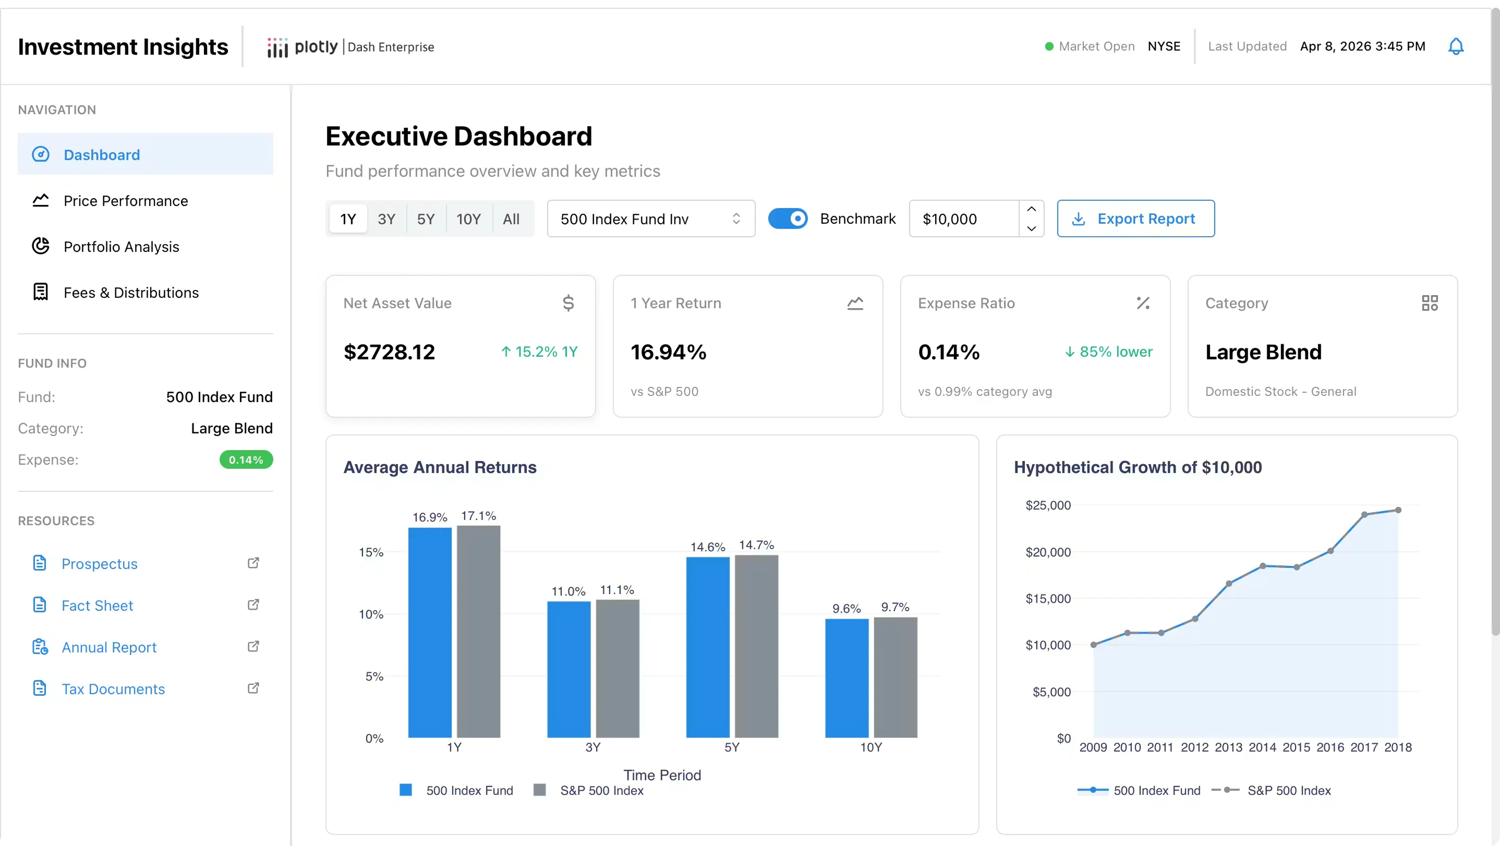Click the Export Report button
The width and height of the screenshot is (1500, 846).
[x=1135, y=219]
